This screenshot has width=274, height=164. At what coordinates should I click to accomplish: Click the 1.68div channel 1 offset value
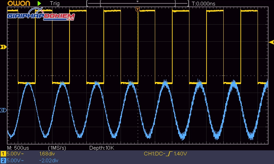pos(47,154)
